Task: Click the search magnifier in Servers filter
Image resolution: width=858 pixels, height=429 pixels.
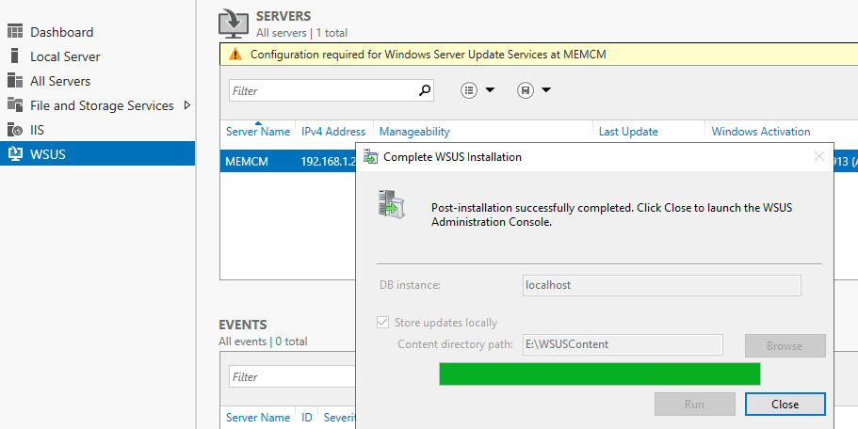Action: (x=425, y=91)
